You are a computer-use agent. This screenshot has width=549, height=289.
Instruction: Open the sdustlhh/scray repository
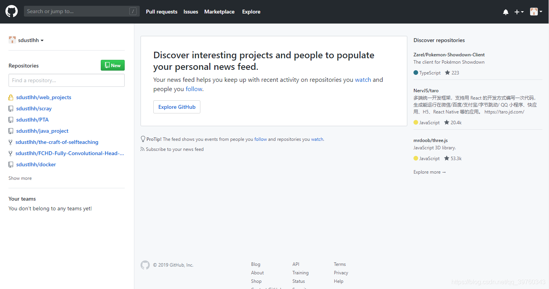34,109
